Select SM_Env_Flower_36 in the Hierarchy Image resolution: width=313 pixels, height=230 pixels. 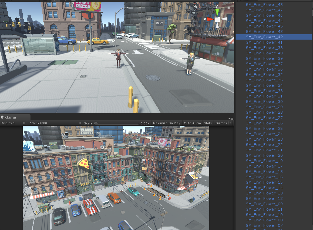(274, 69)
